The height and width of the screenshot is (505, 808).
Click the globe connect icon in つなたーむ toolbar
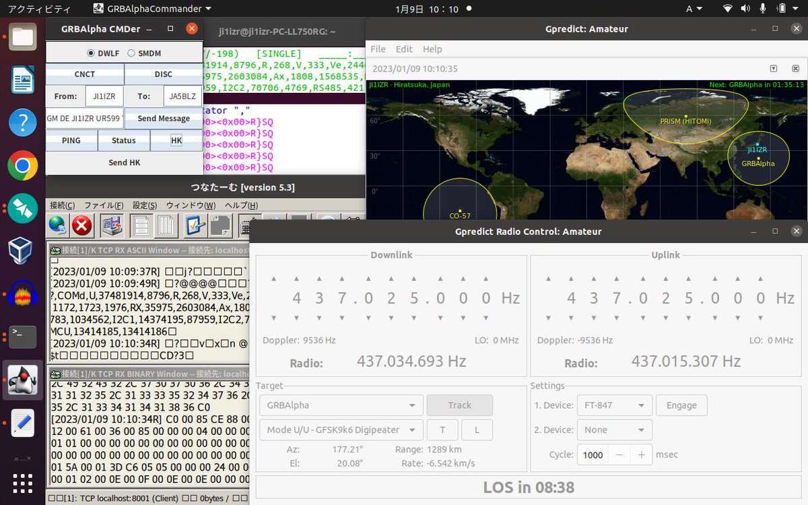[x=58, y=226]
